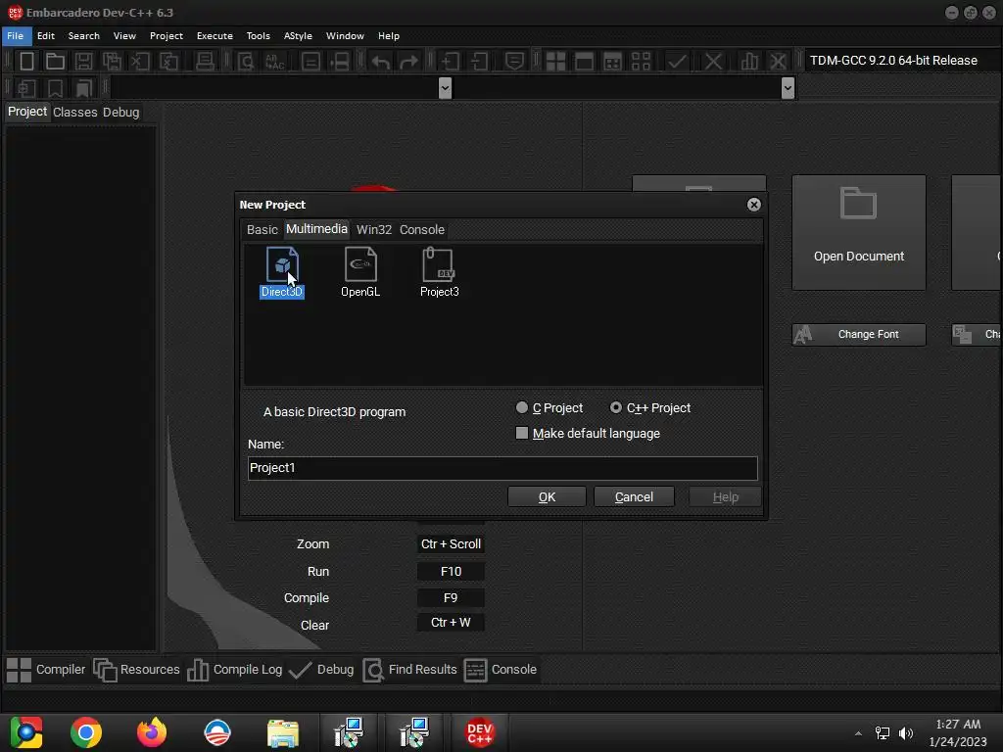Expand the second function dropdown arrow
The width and height of the screenshot is (1003, 752).
[x=788, y=87]
